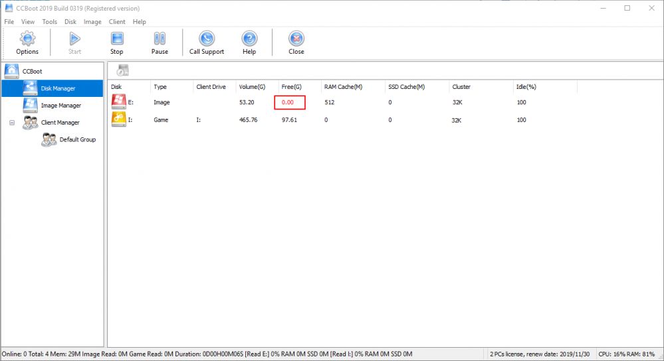Click the Game type cell
Viewport: 664px width, 361px height.
160,120
